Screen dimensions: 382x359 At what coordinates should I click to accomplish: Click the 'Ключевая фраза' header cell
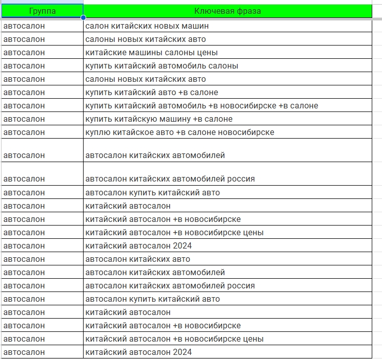[x=227, y=11]
